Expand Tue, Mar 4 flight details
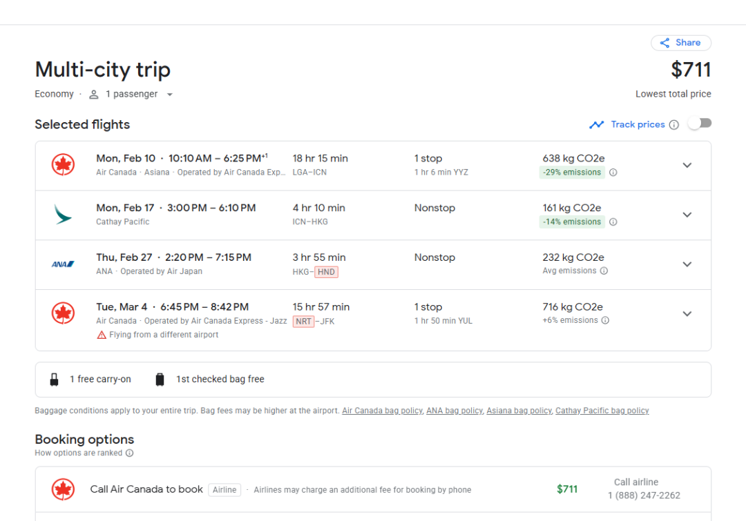The height and width of the screenshot is (521, 746). 687,314
